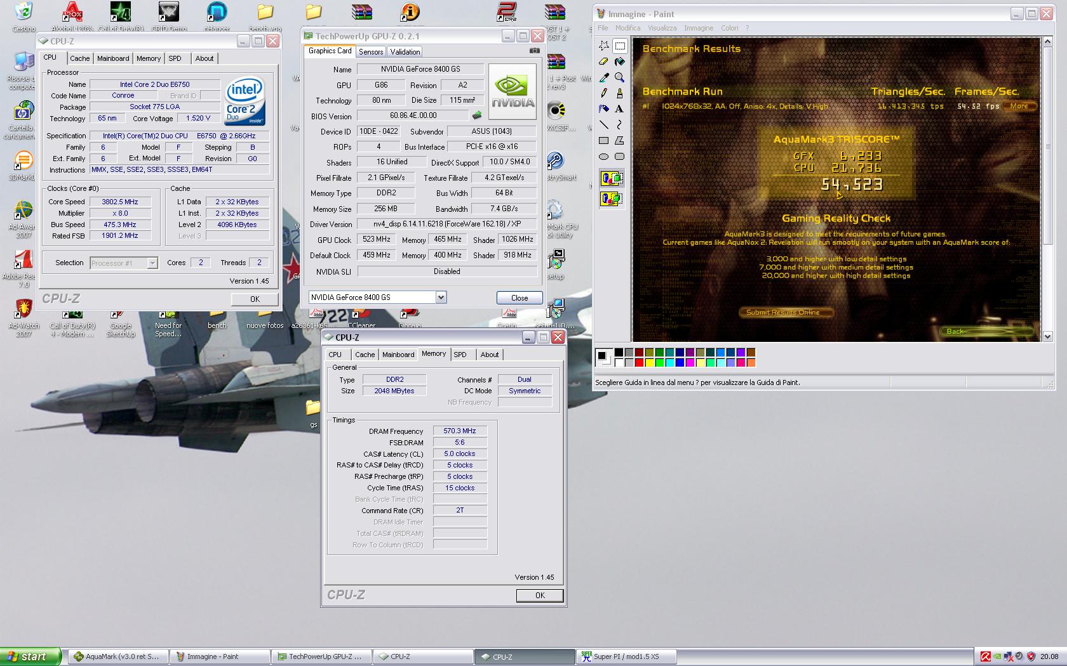Select the Polygon shape tool
Viewport: 1067px width, 666px height.
coord(620,141)
